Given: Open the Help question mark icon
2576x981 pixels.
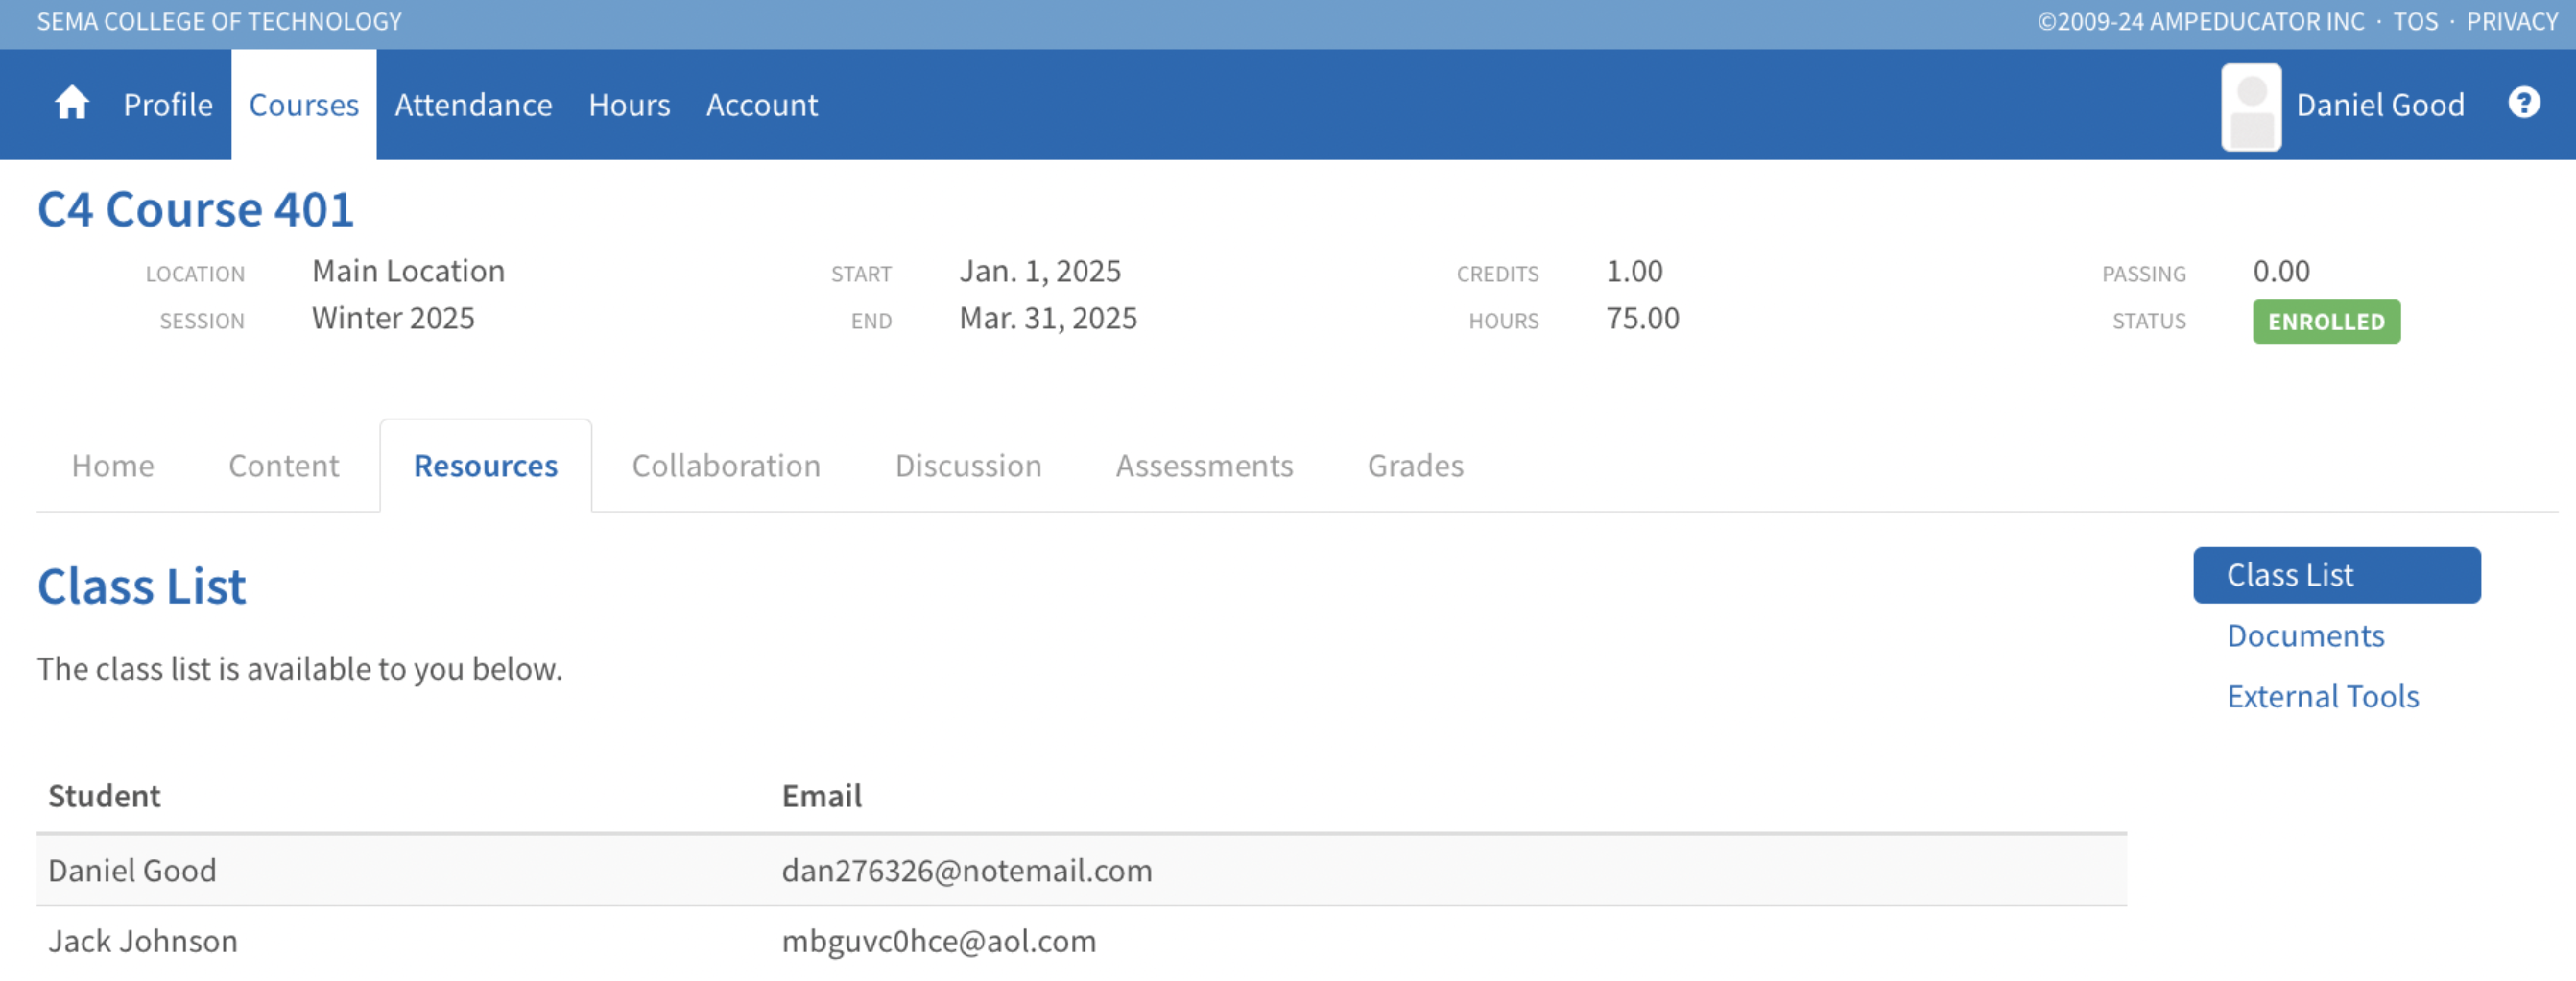Looking at the screenshot, I should pos(2523,103).
